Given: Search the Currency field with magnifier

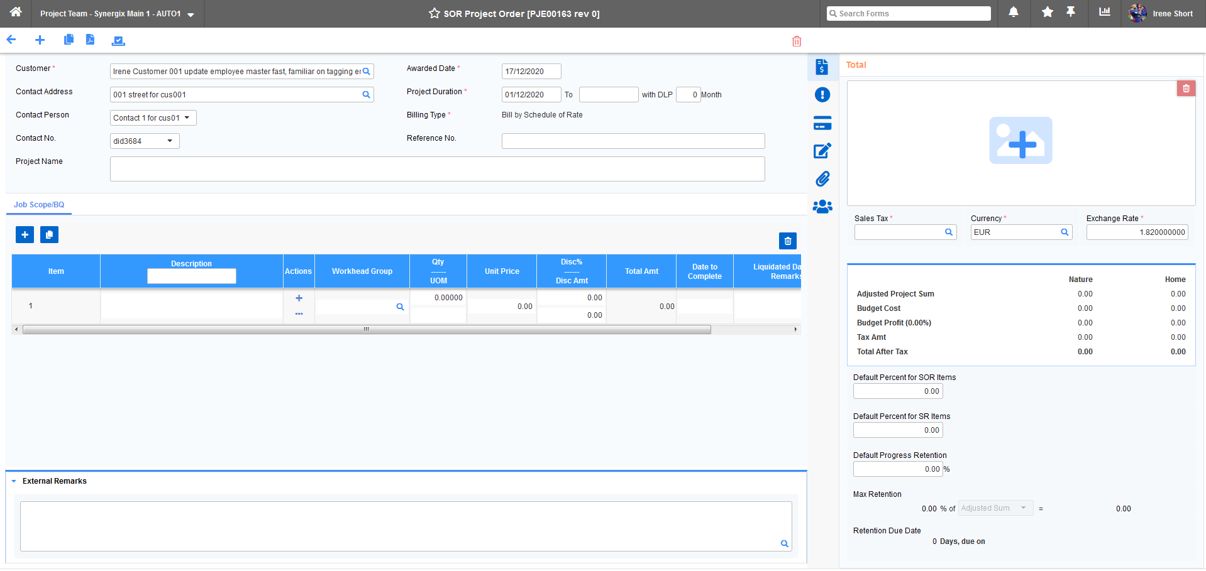Looking at the screenshot, I should pos(1064,232).
